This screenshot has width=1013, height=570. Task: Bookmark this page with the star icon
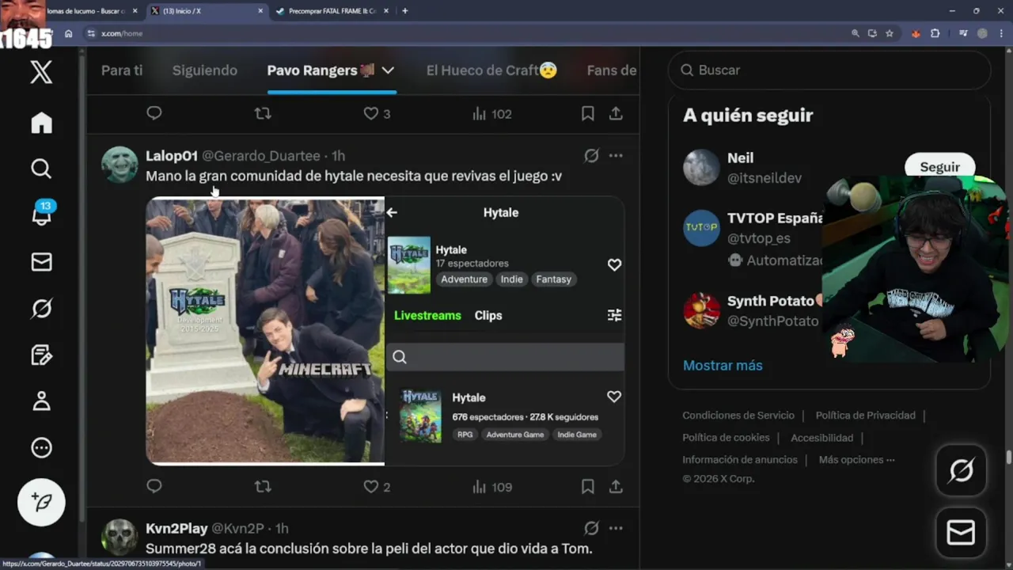pos(890,33)
